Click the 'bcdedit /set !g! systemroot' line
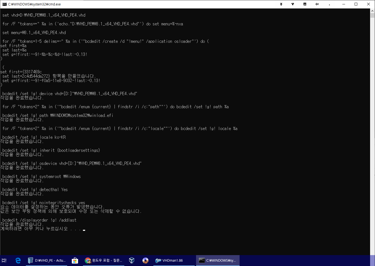 [x=42, y=177]
